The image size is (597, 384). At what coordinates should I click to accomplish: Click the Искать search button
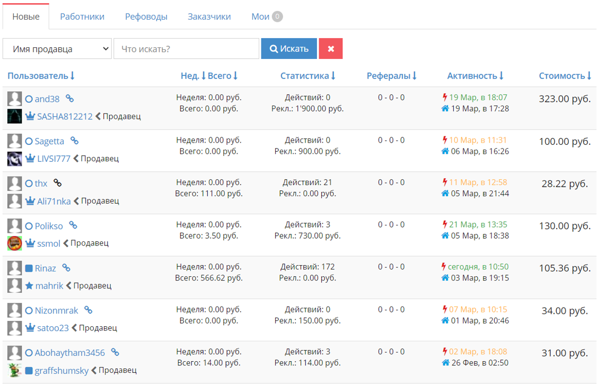click(x=289, y=48)
